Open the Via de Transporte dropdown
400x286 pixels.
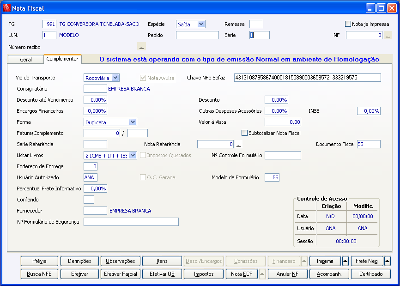[115, 78]
